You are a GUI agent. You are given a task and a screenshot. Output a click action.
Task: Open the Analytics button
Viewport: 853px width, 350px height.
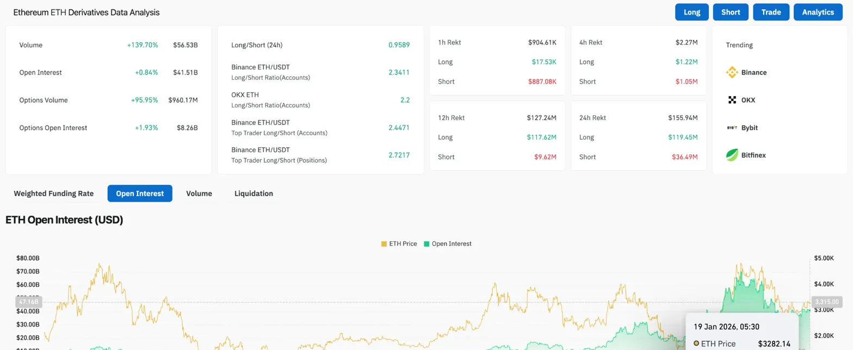click(x=818, y=12)
